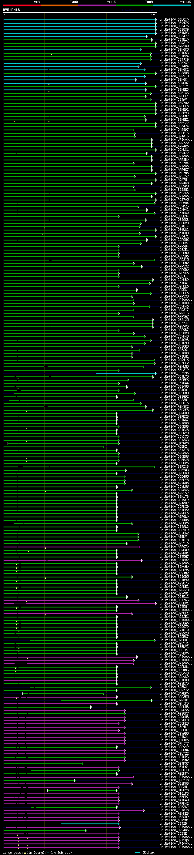This screenshot has width=194, height=855.
Task: Select the UniRef100_B7FIX6 entry
Action: pyautogui.click(x=174, y=93)
